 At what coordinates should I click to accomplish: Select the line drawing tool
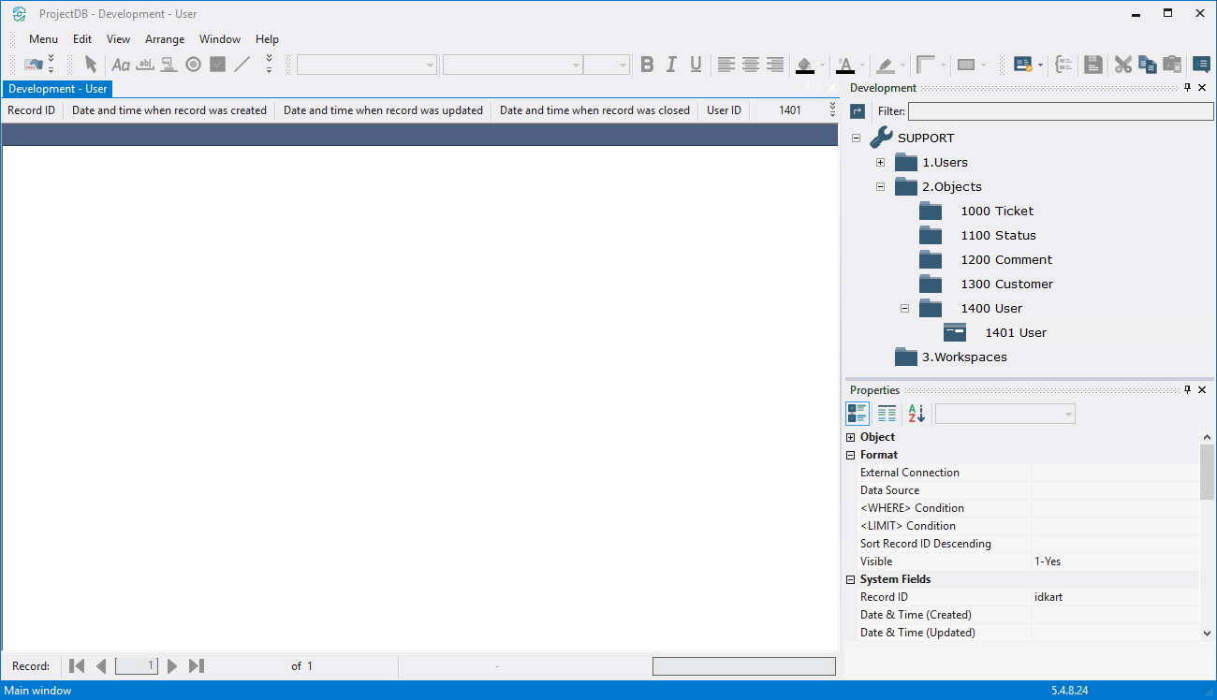click(x=242, y=65)
